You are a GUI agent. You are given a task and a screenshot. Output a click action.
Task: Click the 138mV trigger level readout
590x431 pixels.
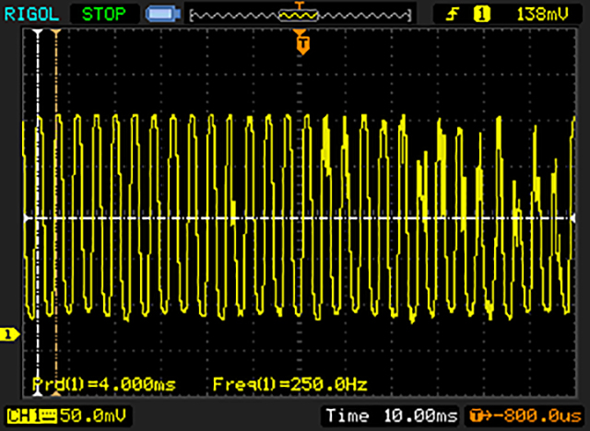[542, 15]
